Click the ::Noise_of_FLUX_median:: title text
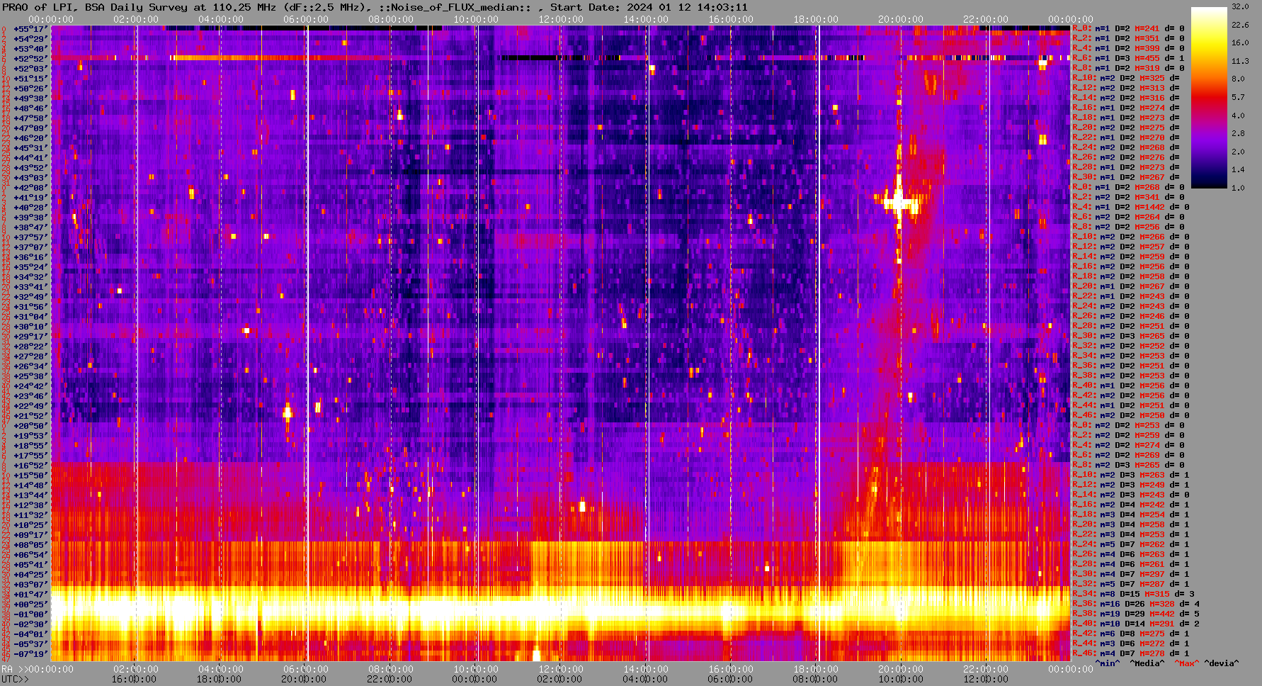 [454, 7]
